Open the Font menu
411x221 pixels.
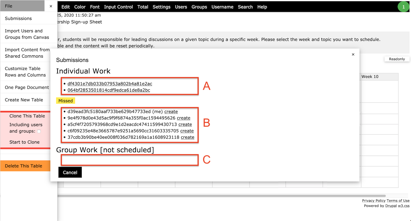point(95,7)
